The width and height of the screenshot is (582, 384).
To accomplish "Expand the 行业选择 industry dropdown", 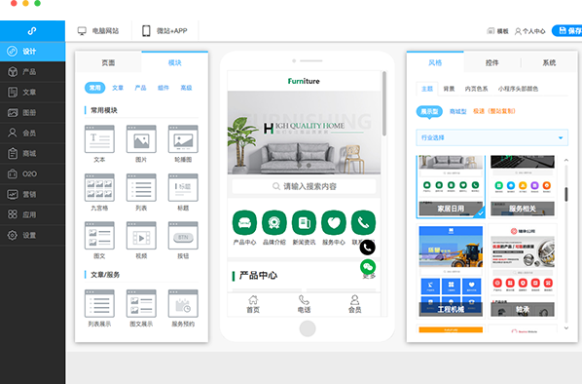I will [492, 137].
